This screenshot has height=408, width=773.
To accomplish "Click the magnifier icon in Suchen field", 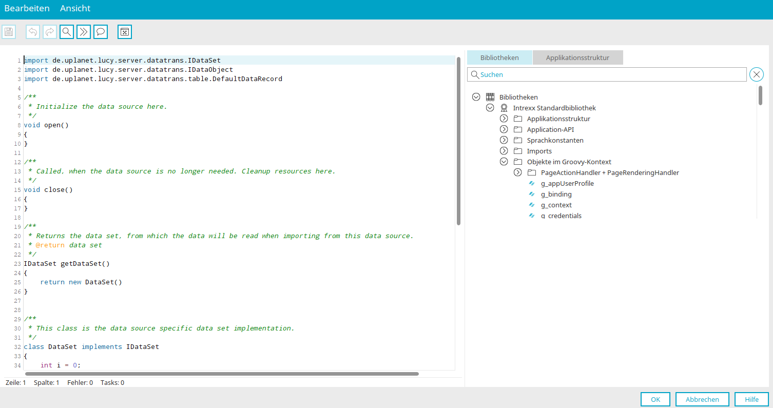I will click(x=475, y=74).
